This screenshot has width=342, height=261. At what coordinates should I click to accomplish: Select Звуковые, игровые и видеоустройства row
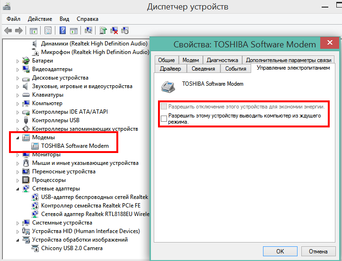[82, 86]
